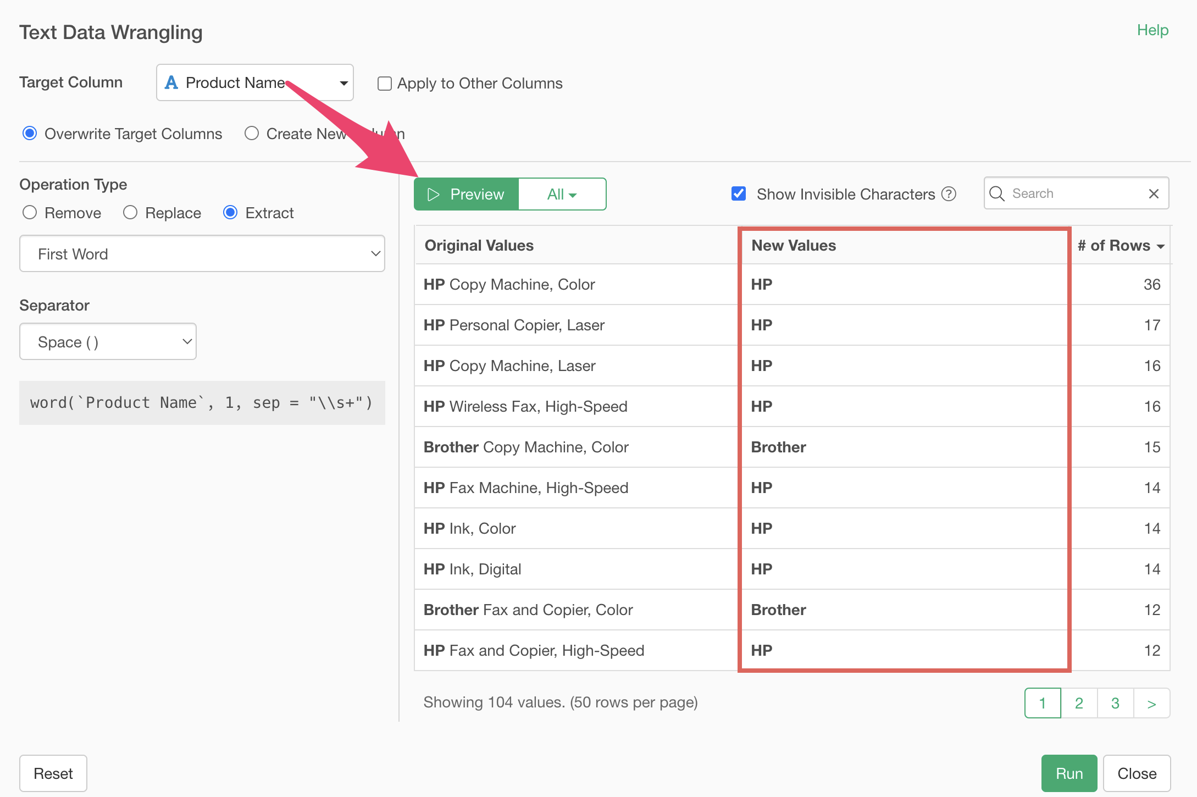Go to results page 1

click(1043, 703)
